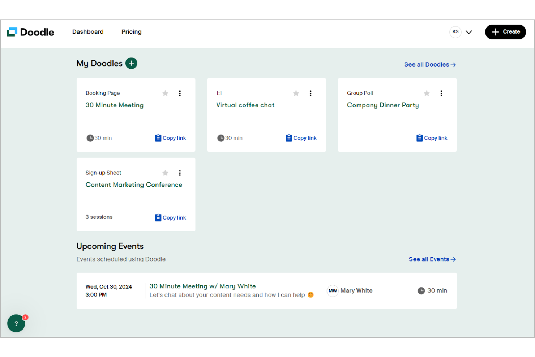The height and width of the screenshot is (357, 535).
Task: Star the Virtual coffee chat doodle
Action: pos(296,93)
